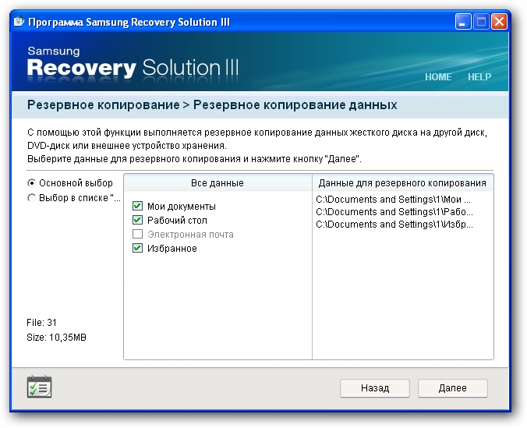This screenshot has width=527, height=428.
Task: Uncheck the "Рабочий стол" checkbox
Action: [137, 220]
